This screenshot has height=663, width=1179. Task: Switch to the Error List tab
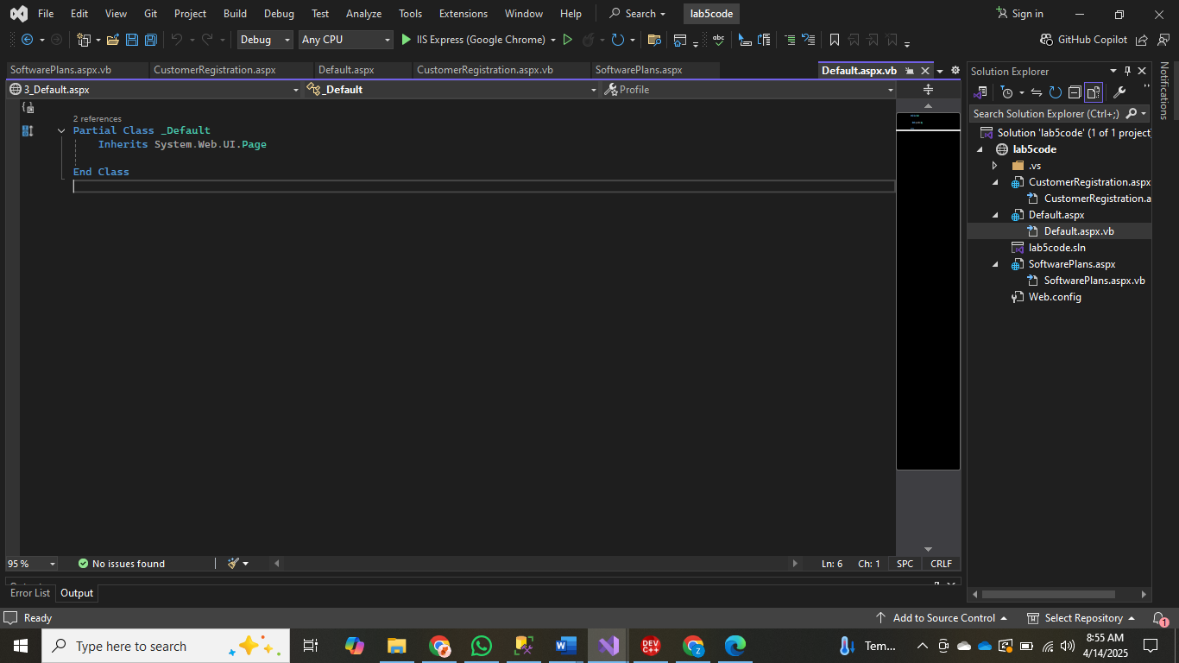(30, 593)
